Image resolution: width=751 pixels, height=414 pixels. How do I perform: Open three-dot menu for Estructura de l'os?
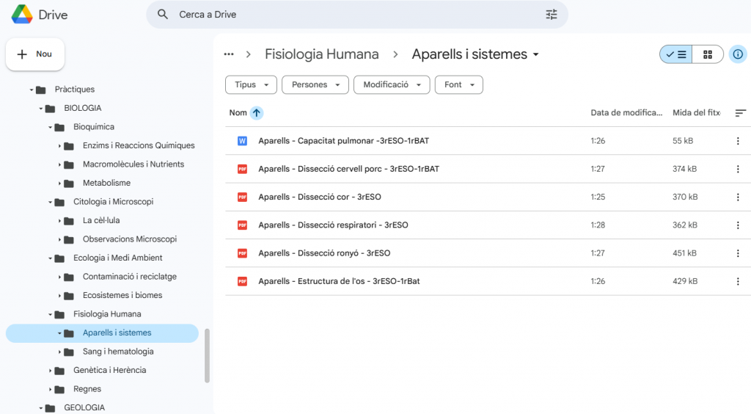738,281
